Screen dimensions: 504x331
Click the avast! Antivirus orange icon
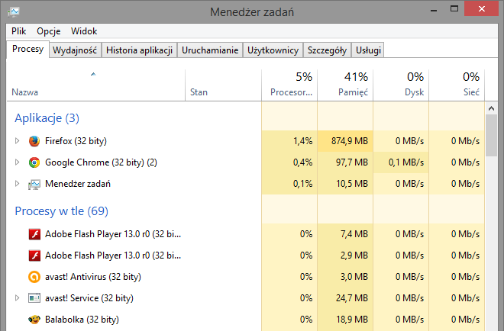[34, 277]
